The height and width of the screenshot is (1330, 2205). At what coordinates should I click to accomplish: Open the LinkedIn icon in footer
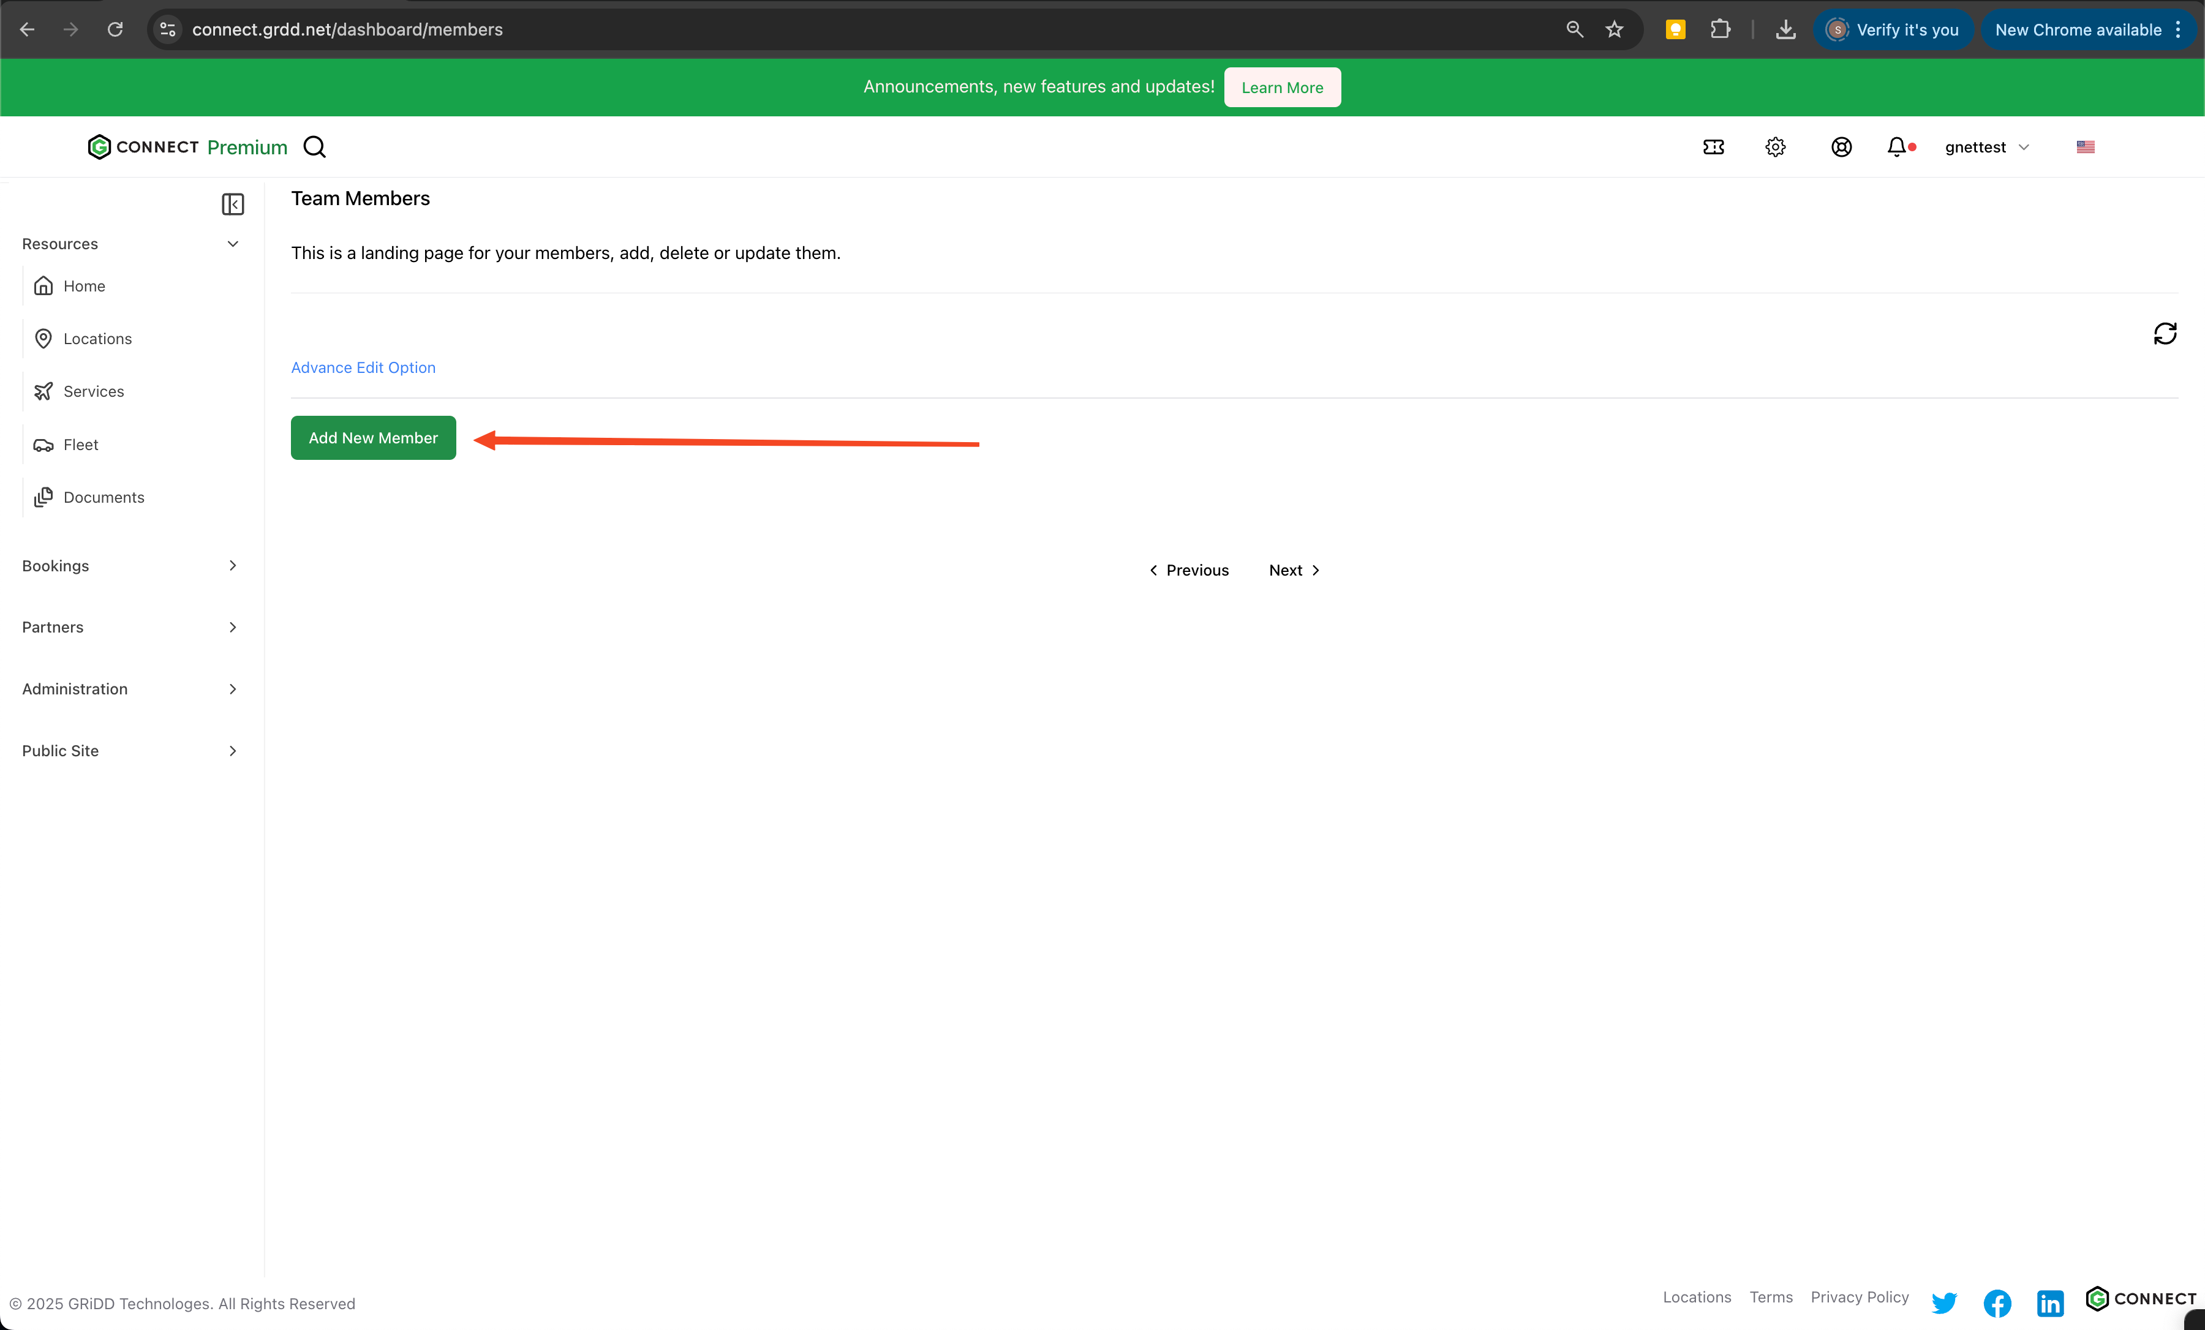tap(2049, 1302)
